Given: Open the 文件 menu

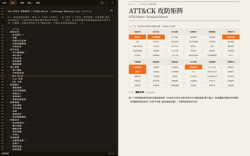Looking at the screenshot, I should (5, 3).
